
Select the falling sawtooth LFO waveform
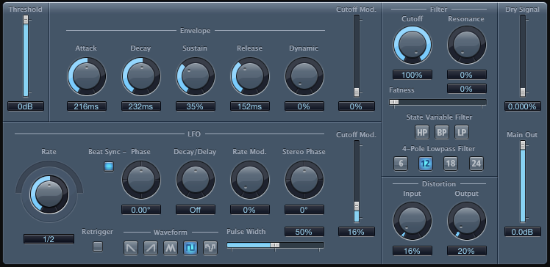tap(131, 248)
